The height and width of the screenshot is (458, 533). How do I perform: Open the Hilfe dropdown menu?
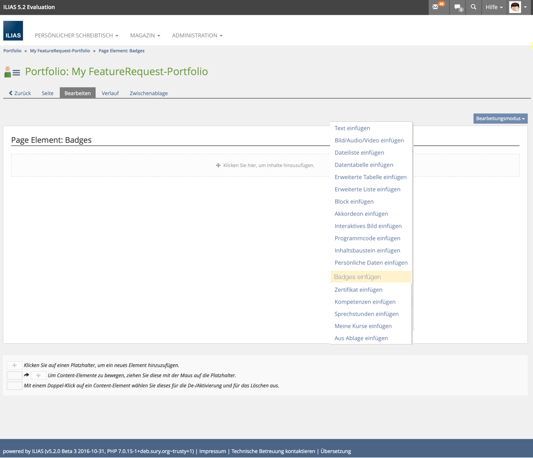pos(494,7)
